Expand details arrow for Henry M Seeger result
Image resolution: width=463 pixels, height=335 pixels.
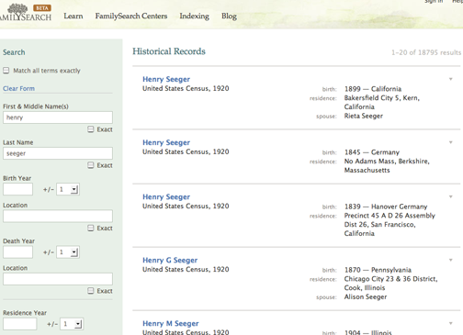[451, 323]
